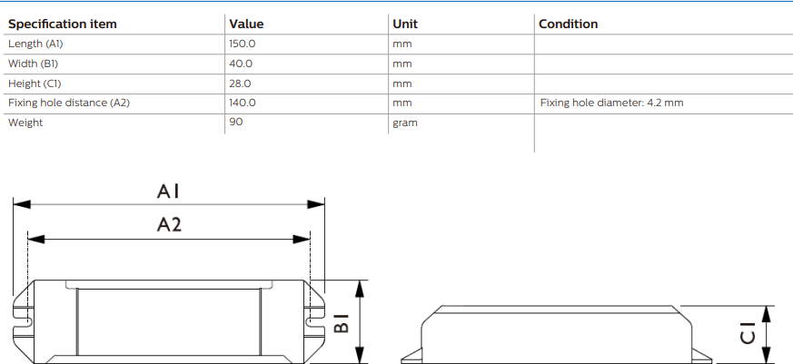Image resolution: width=793 pixels, height=364 pixels.
Task: Click the 'Length (A1)' row label
Action: click(35, 44)
